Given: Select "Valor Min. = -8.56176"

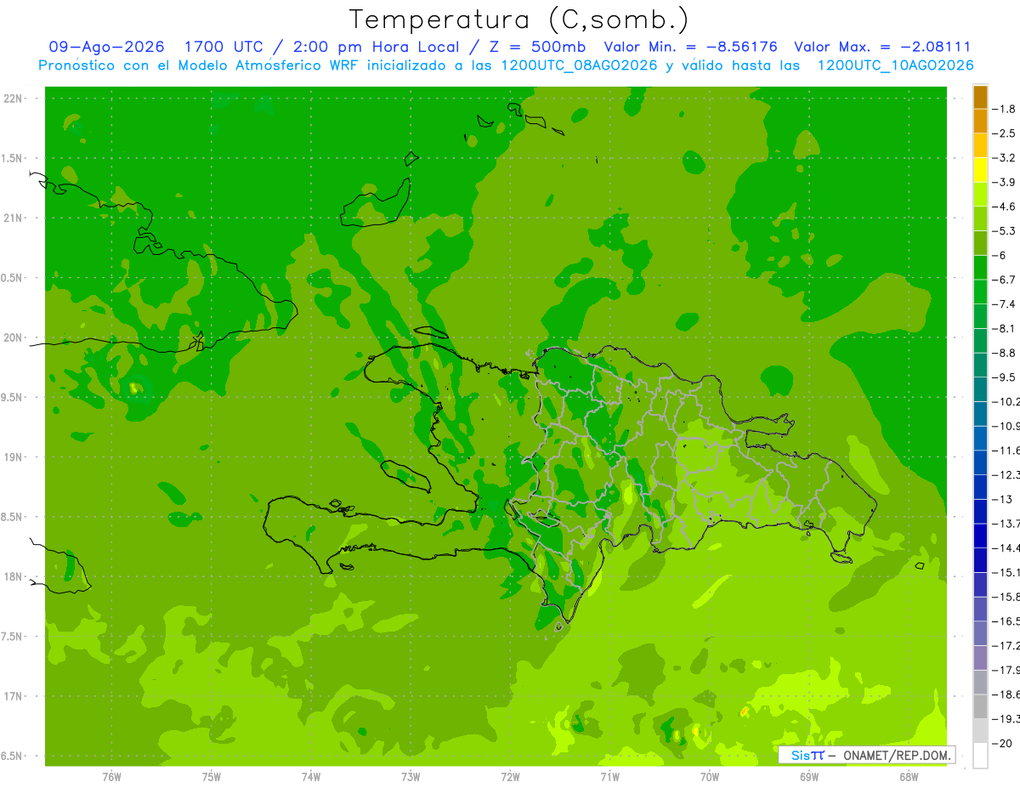Looking at the screenshot, I should [x=690, y=47].
